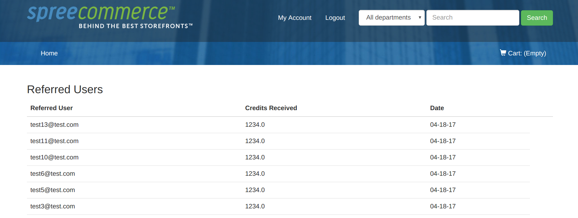Click credits 1234.0 for test13@test.com
This screenshot has height=218, width=578.
point(255,125)
